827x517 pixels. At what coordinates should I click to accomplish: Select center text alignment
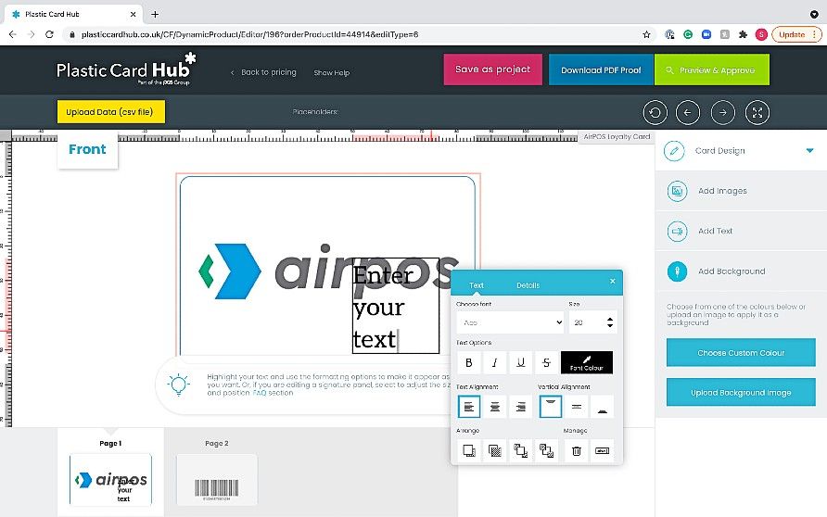[x=495, y=407]
